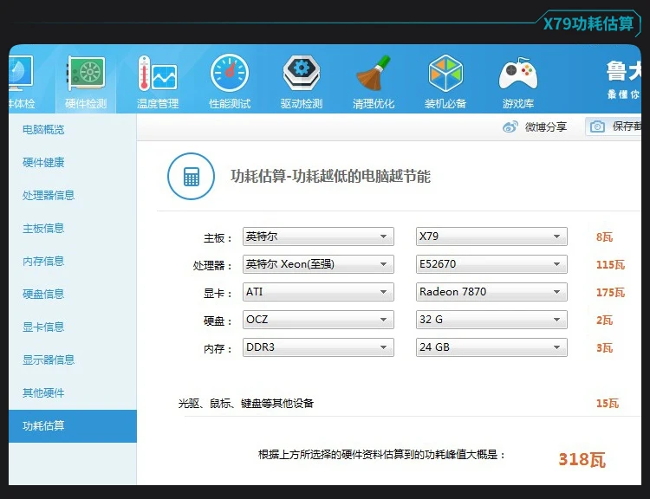This screenshot has height=499, width=650.
Task: Click the 3瓦 memory power value
Action: 604,348
